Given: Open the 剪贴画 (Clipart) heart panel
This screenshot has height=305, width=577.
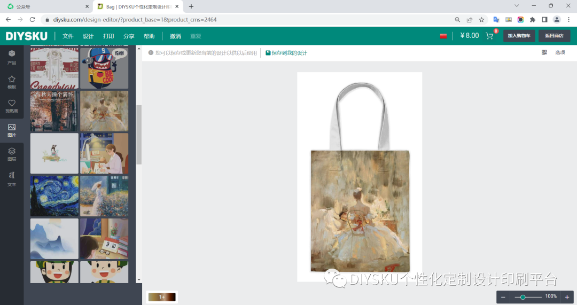Looking at the screenshot, I should click(x=12, y=106).
